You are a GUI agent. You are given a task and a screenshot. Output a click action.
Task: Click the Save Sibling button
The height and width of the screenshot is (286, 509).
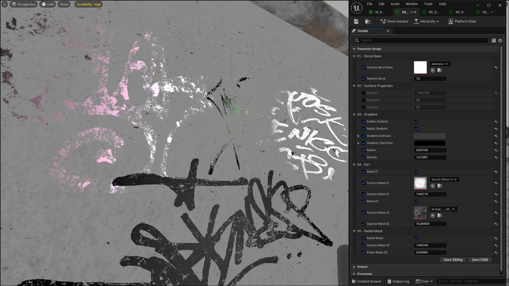coord(453,260)
